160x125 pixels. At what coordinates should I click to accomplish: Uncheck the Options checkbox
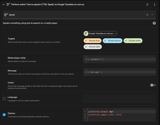coord(4,115)
